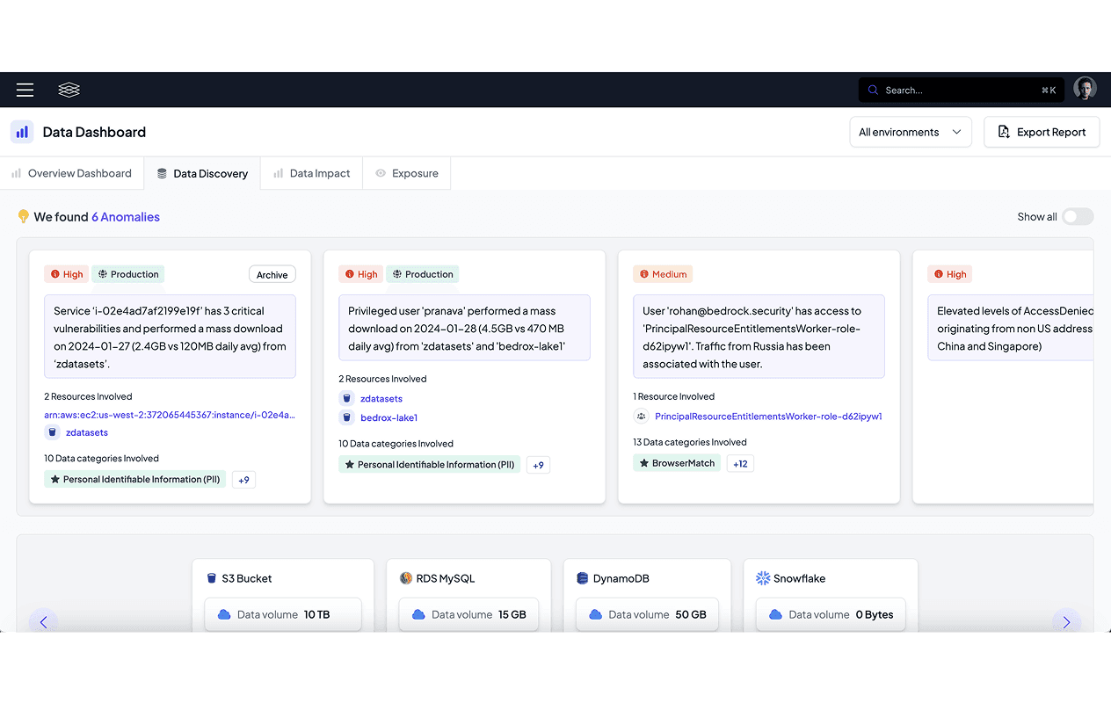
Task: Select the S3 Bucket resource icon
Action: point(211,578)
